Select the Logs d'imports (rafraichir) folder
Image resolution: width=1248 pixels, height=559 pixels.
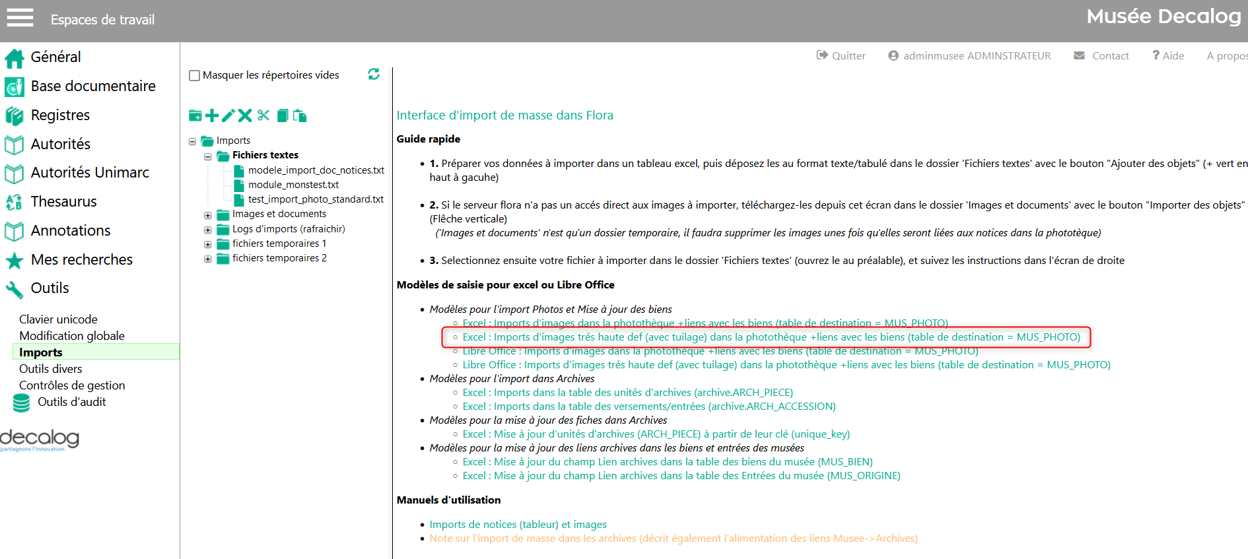tap(289, 229)
